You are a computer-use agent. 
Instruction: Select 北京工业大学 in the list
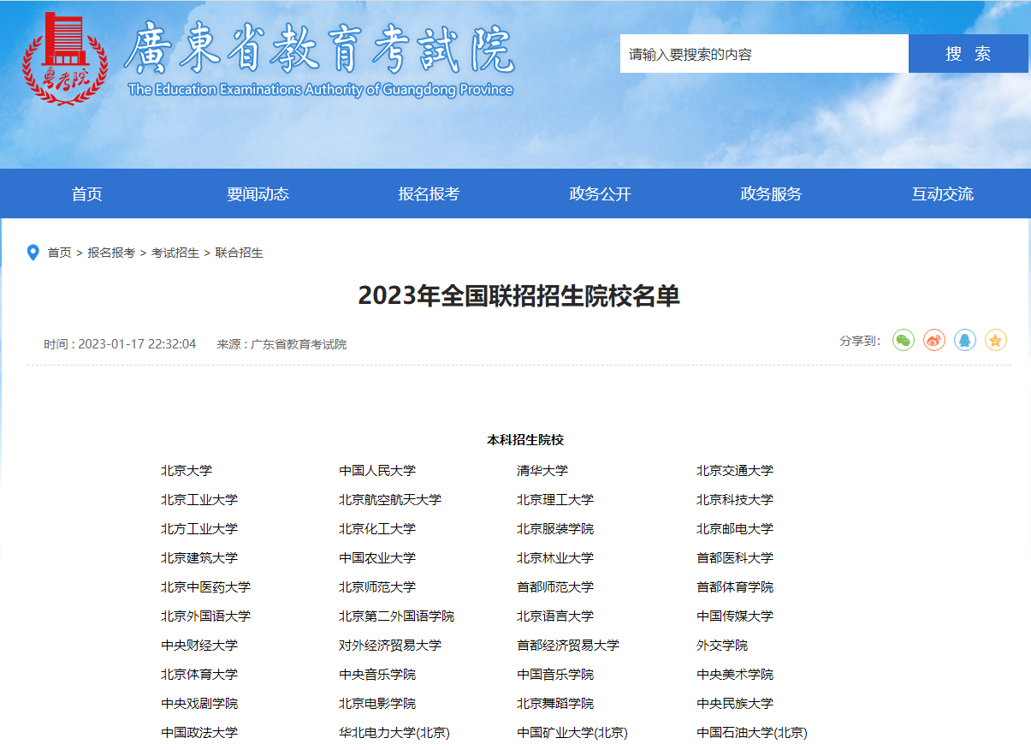pyautogui.click(x=199, y=500)
